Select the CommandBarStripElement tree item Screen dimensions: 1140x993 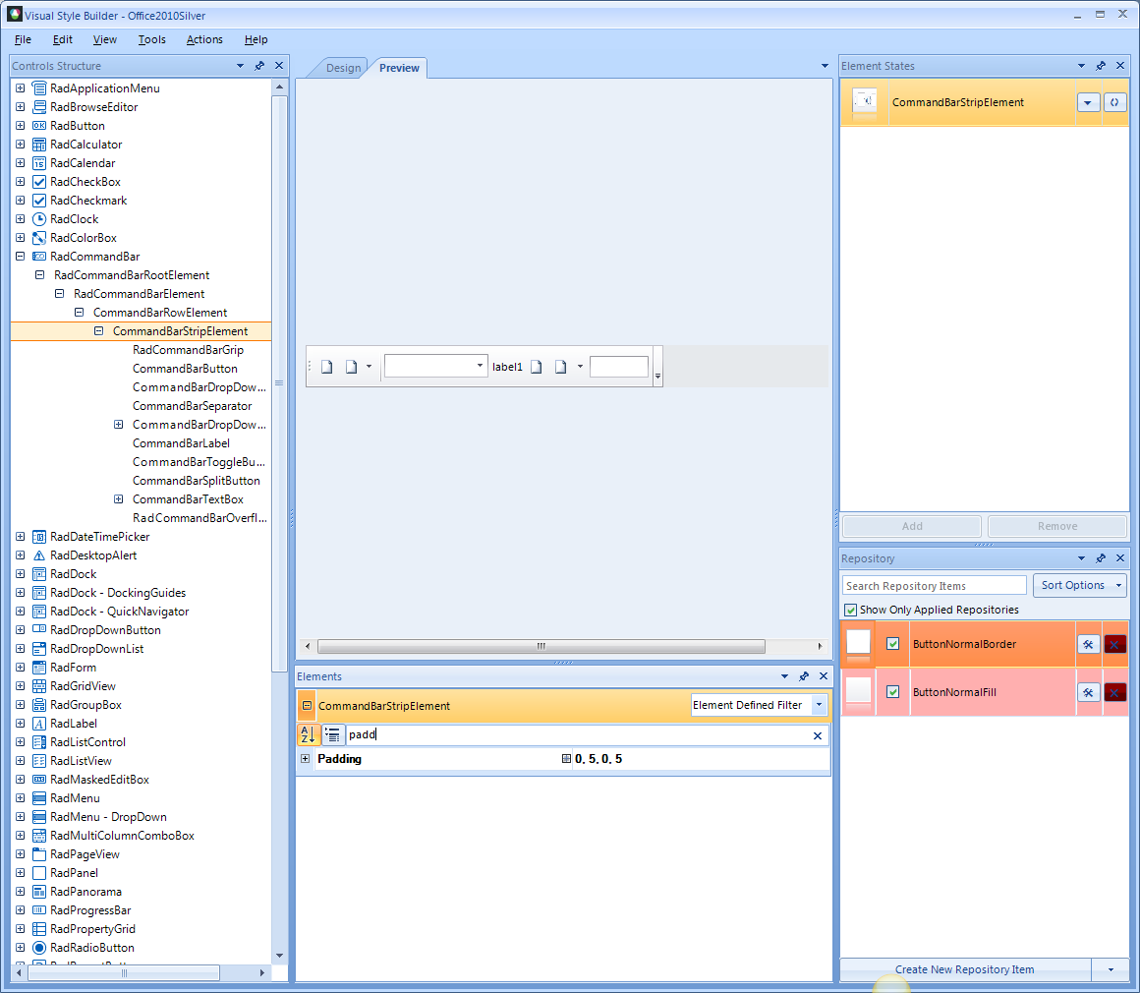click(180, 331)
